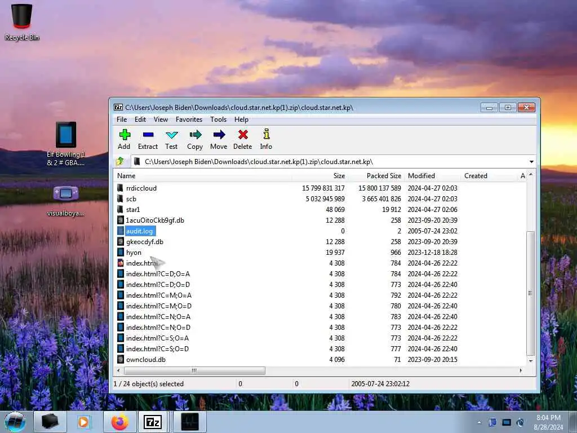
Task: Click the hyon file icon
Action: [121, 252]
